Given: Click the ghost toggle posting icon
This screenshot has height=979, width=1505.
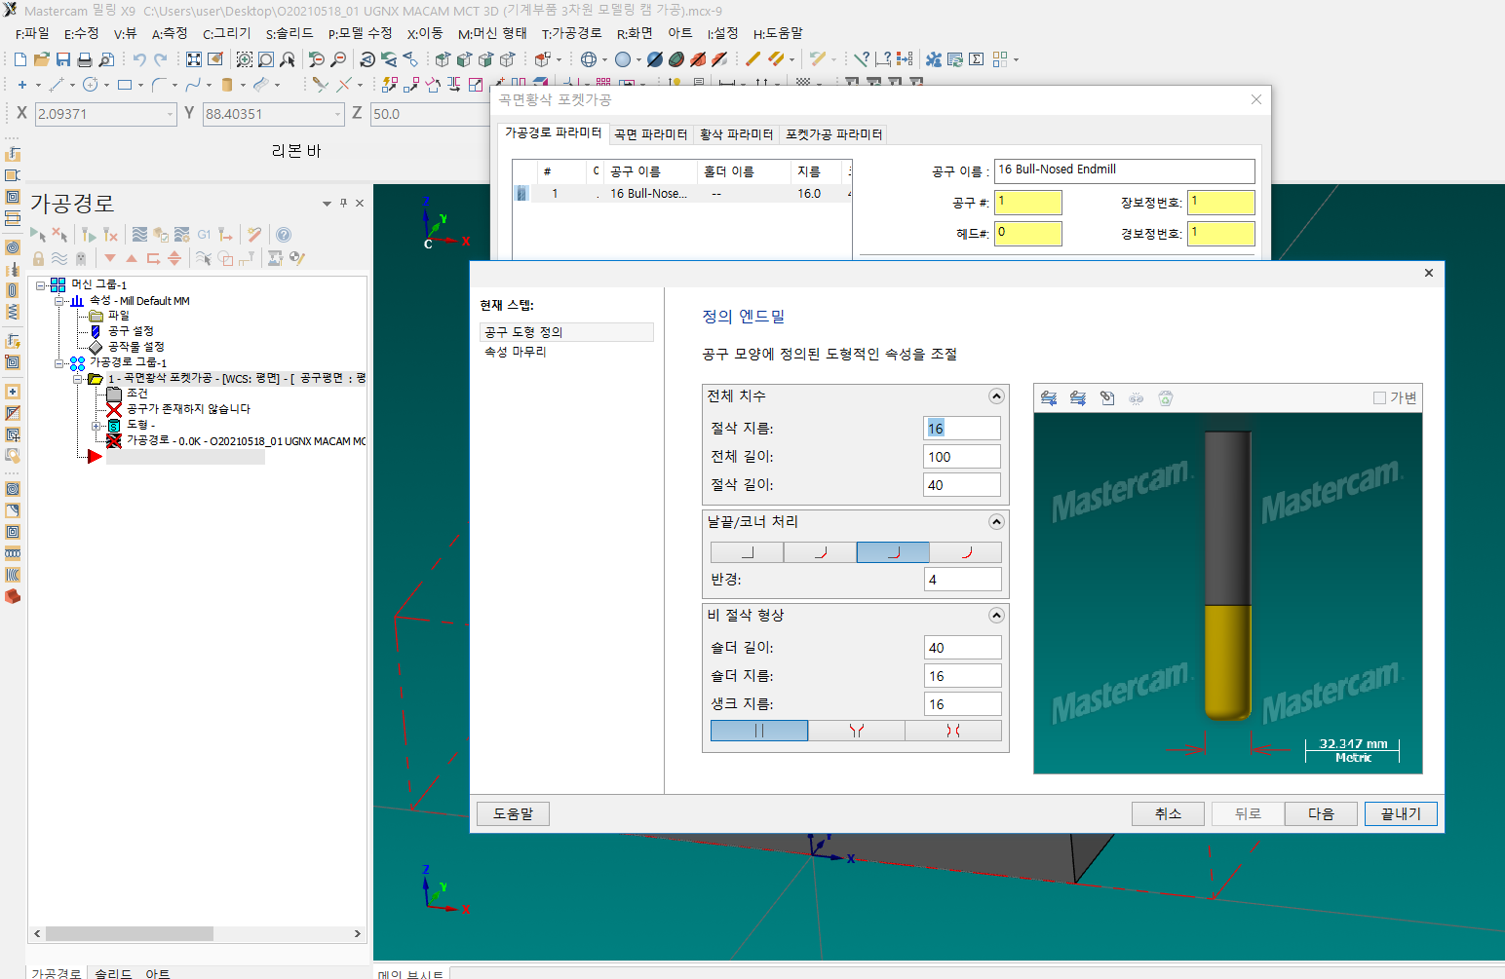Looking at the screenshot, I should point(81,258).
